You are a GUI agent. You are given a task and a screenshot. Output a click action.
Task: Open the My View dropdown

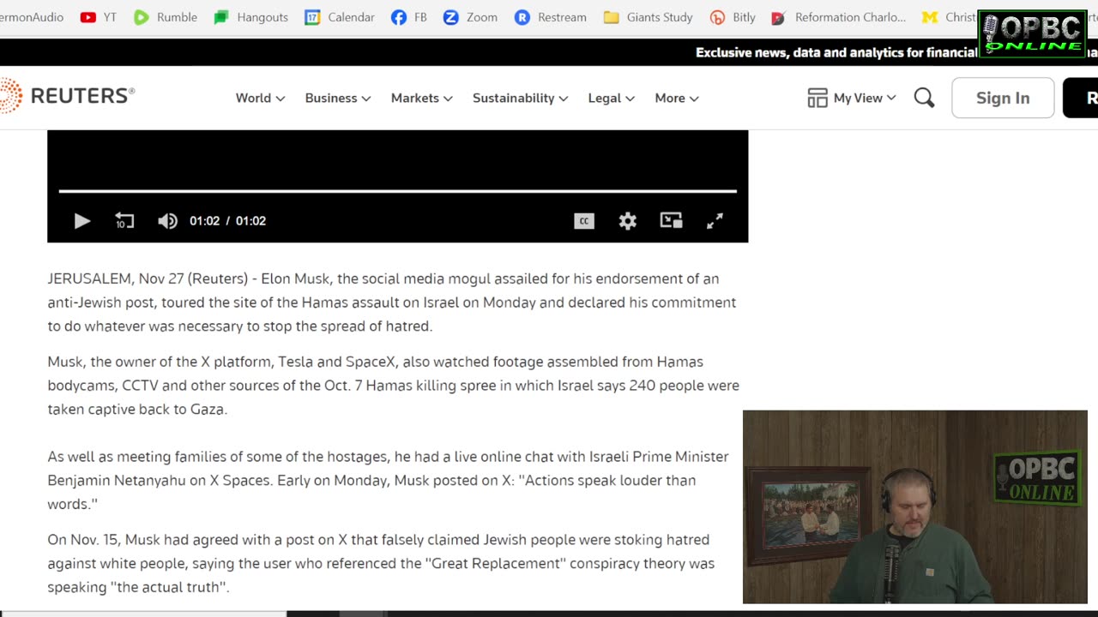[x=852, y=98]
